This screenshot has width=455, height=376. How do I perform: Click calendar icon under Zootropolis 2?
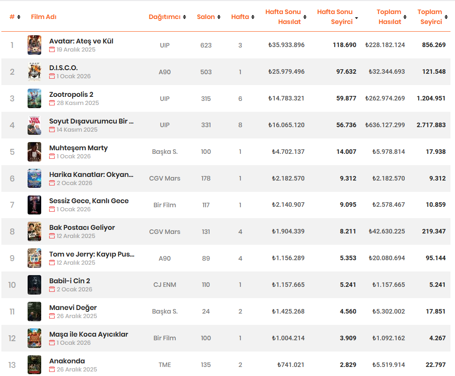click(x=52, y=103)
